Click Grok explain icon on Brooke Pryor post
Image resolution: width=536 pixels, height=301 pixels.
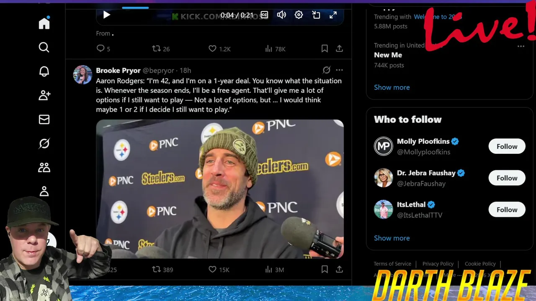[x=327, y=70]
